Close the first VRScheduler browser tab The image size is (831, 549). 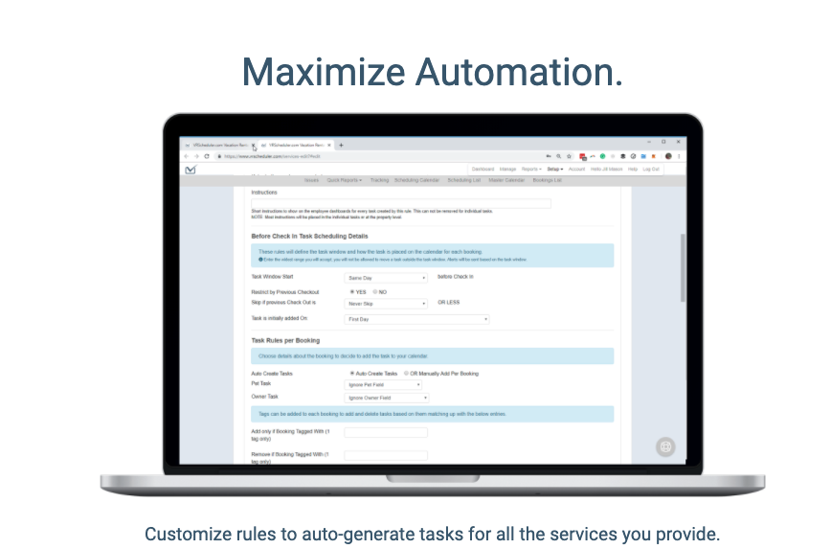coord(254,145)
